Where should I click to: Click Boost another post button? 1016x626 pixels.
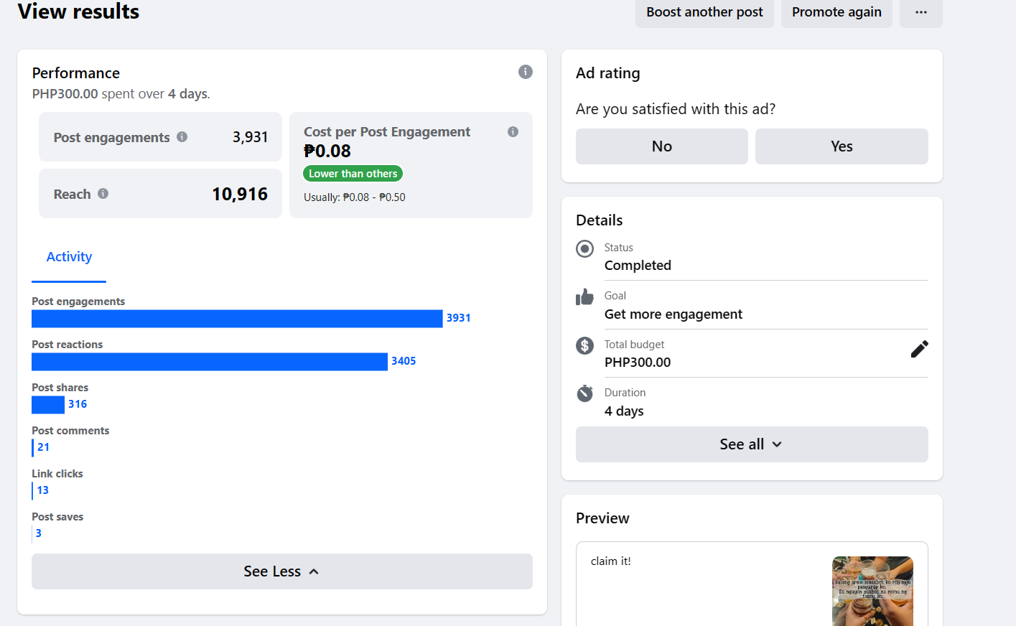[704, 12]
